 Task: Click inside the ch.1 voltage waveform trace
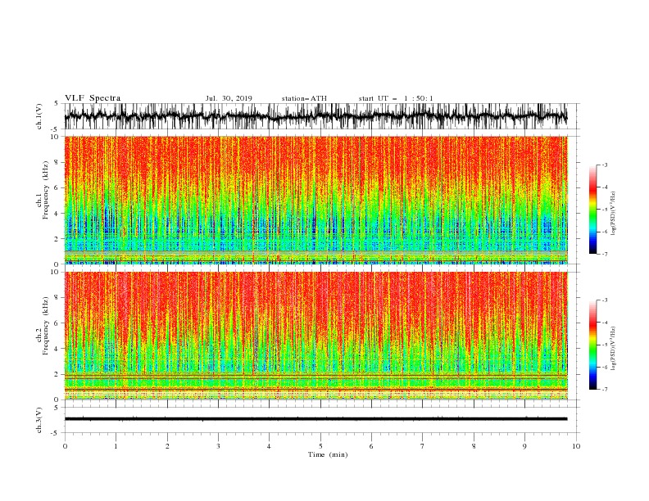pyautogui.click(x=315, y=116)
